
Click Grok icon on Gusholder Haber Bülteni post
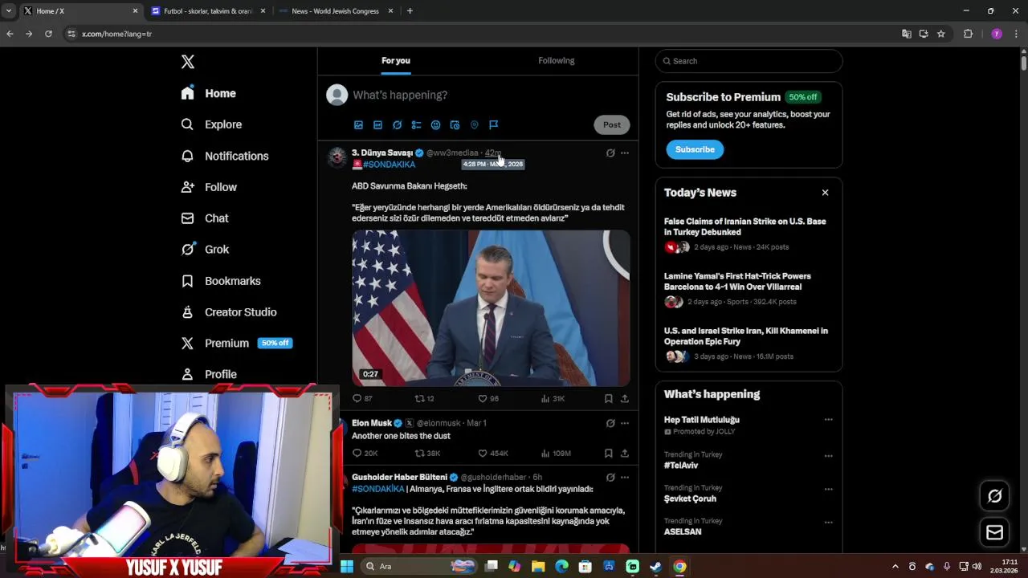click(610, 477)
